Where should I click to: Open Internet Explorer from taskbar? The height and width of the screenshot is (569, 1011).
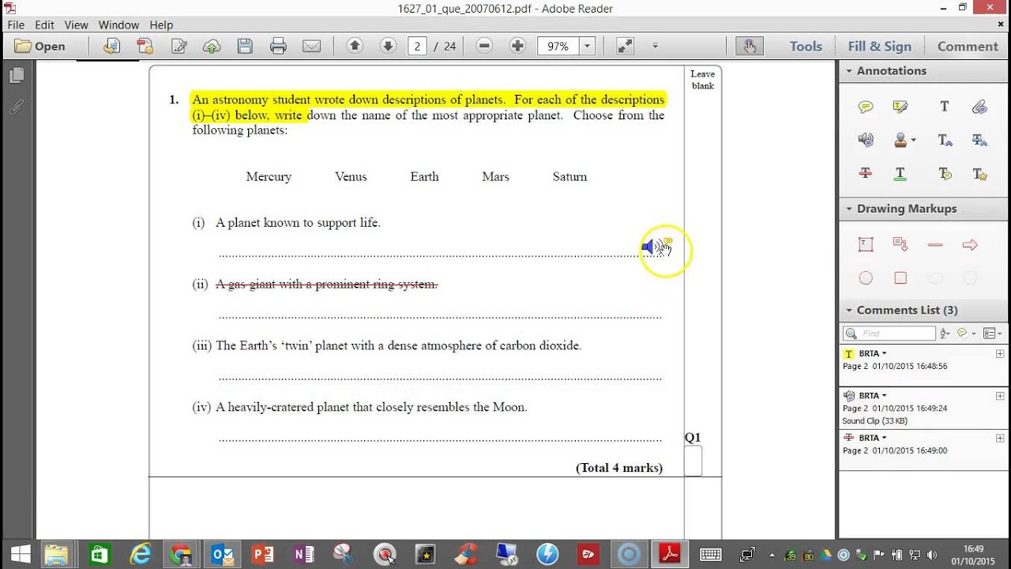click(141, 555)
